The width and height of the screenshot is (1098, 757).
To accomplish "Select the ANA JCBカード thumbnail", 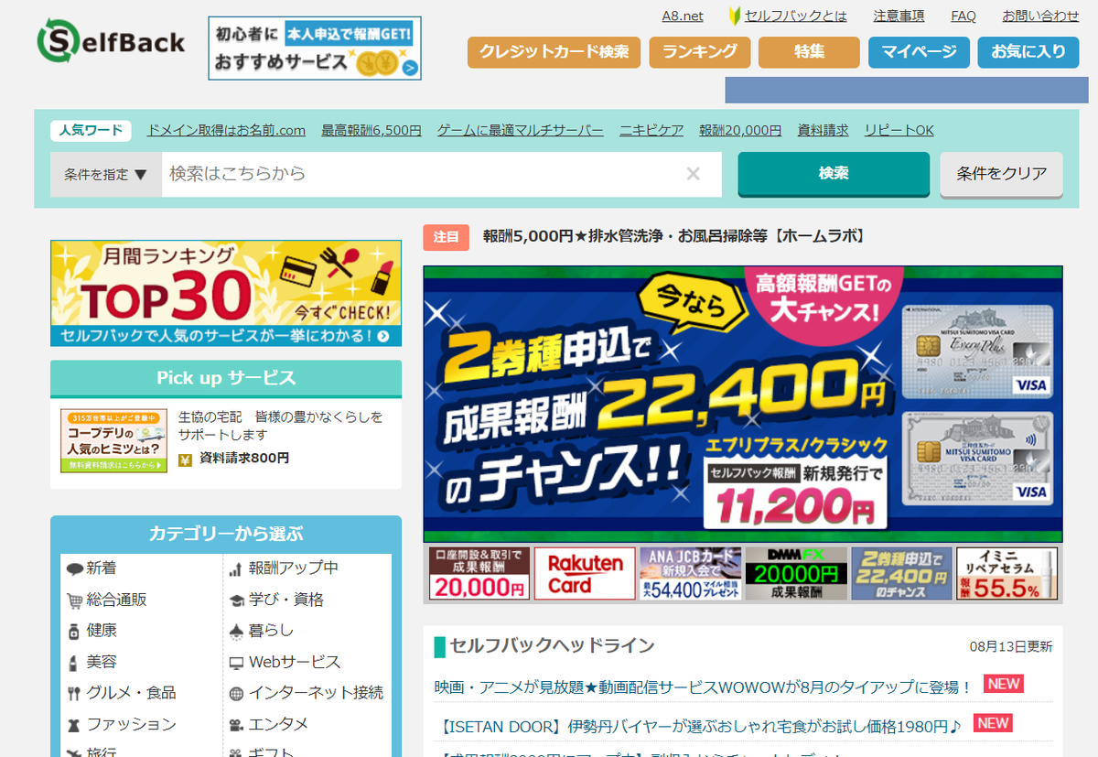I will pyautogui.click(x=690, y=574).
